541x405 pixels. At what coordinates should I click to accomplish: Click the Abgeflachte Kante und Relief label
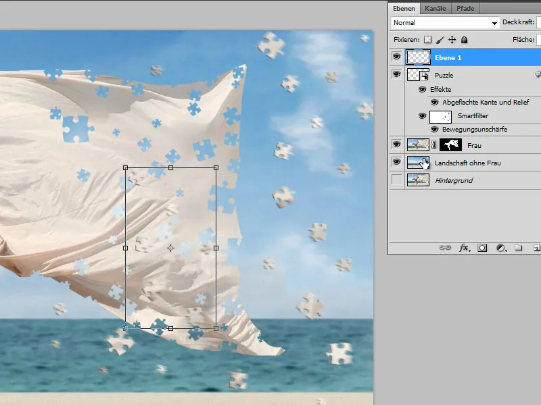click(486, 103)
